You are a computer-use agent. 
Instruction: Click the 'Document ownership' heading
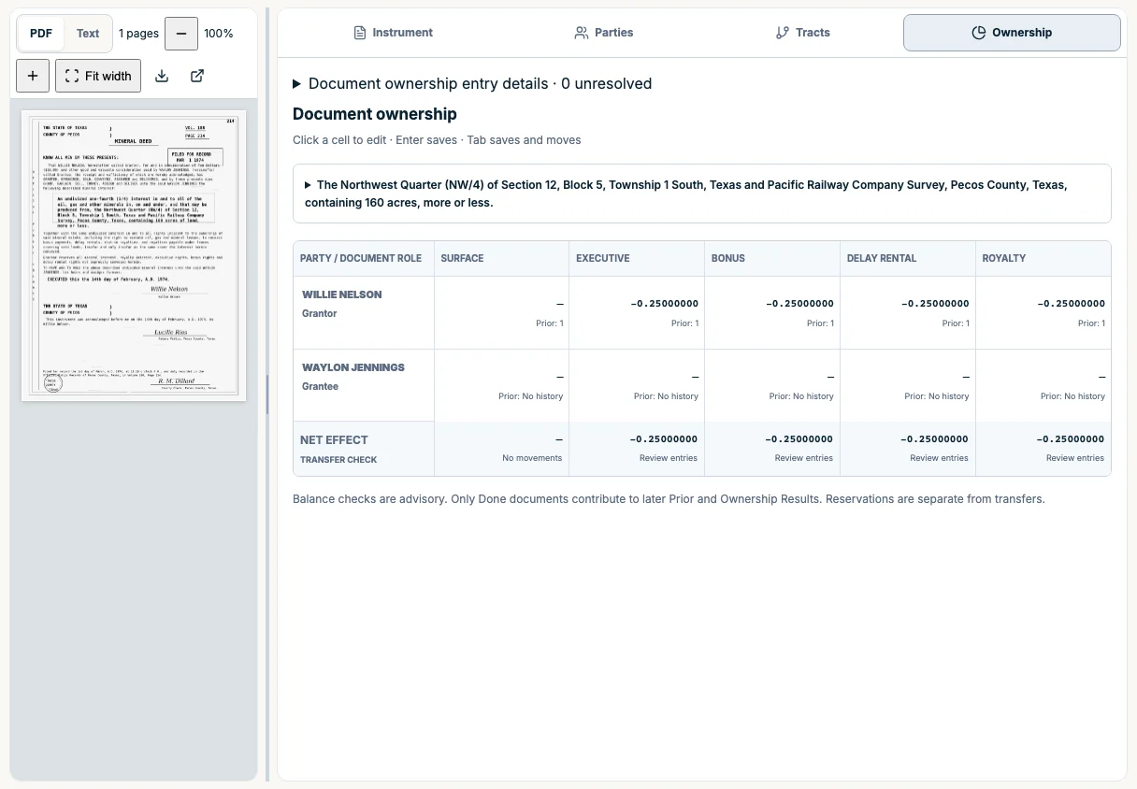pos(375,114)
